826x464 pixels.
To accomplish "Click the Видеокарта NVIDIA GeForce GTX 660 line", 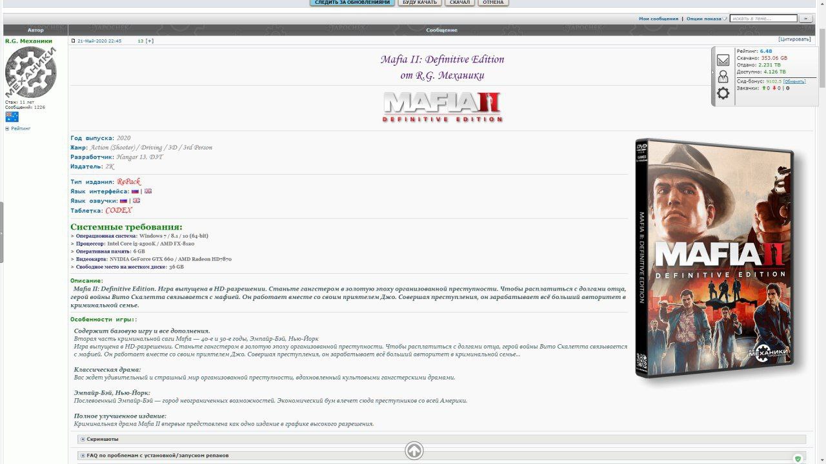I will tap(151, 259).
